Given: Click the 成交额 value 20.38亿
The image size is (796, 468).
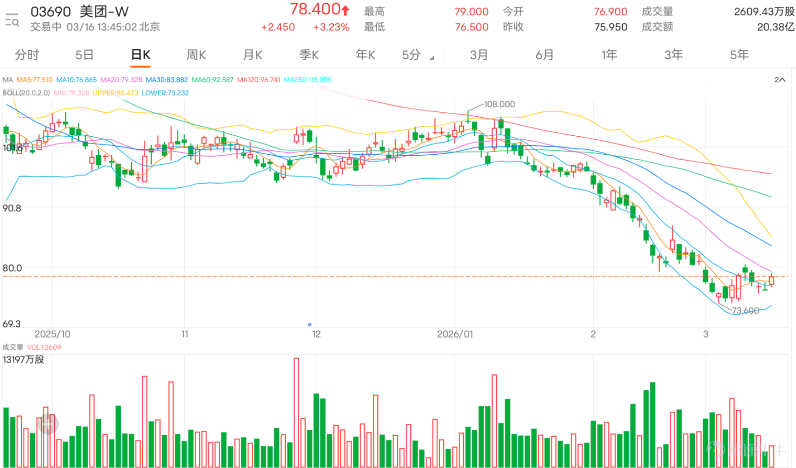Looking at the screenshot, I should pos(776,27).
